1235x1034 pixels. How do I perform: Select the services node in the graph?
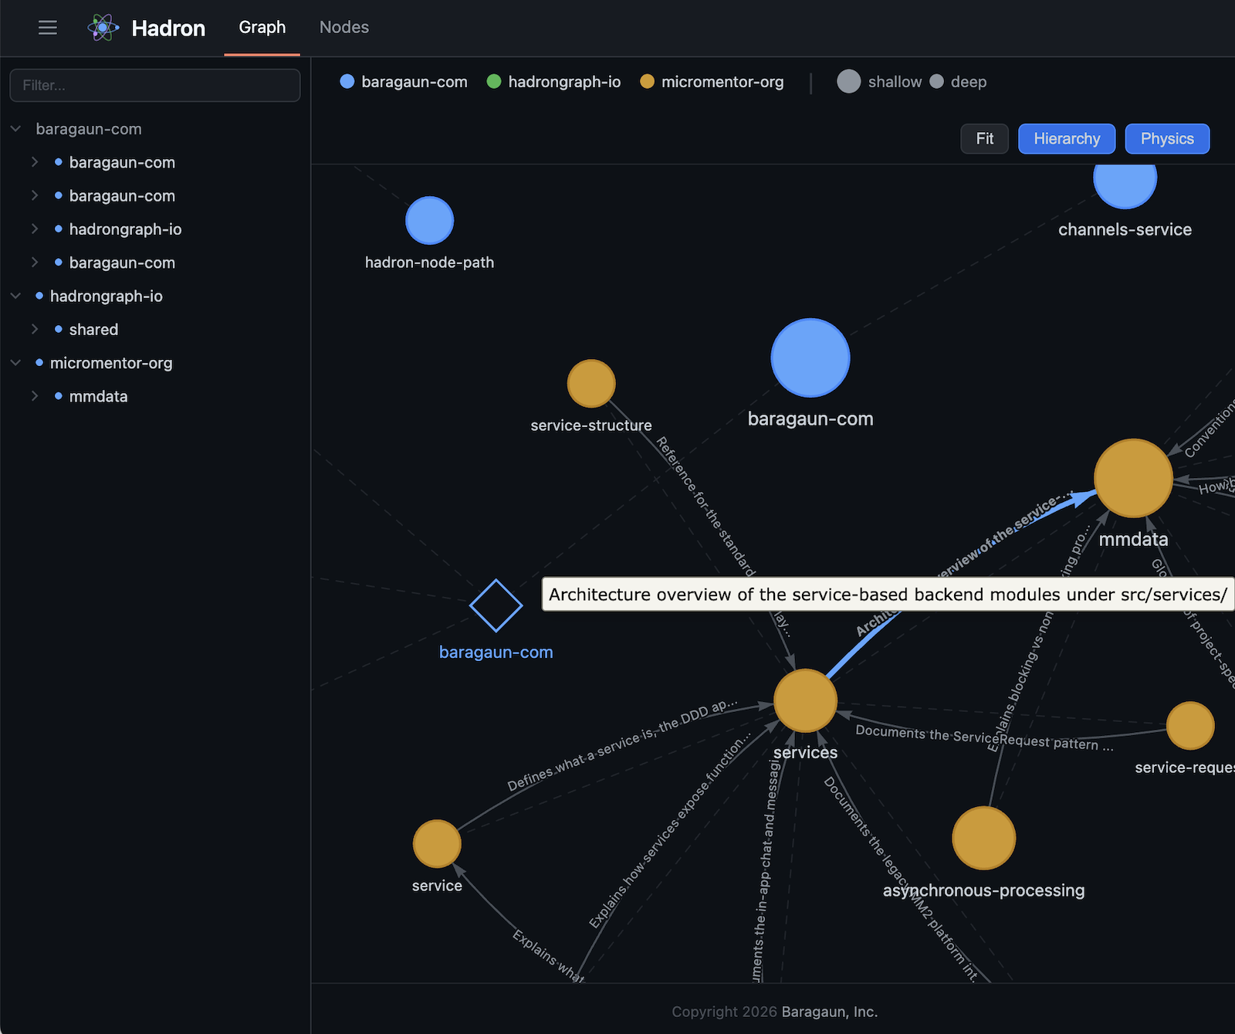click(x=805, y=701)
